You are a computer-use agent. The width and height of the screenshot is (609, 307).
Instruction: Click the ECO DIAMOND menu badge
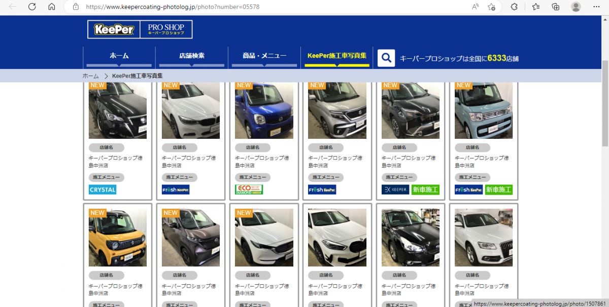[249, 189]
